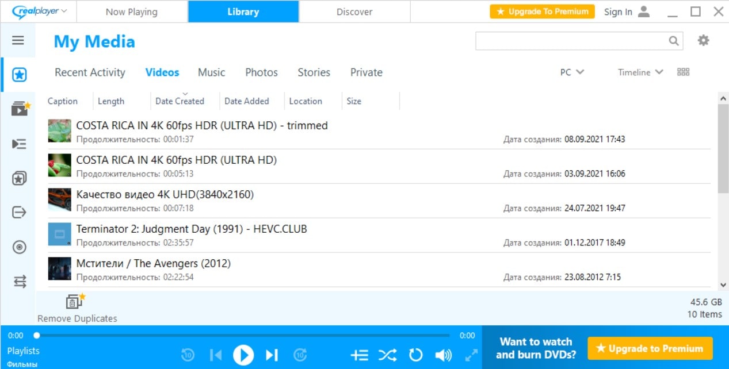Select the shuffle playback icon

[x=387, y=355]
